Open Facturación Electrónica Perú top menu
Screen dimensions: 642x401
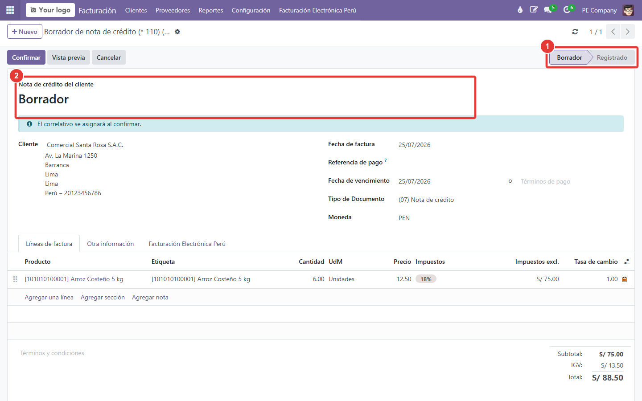(x=317, y=10)
